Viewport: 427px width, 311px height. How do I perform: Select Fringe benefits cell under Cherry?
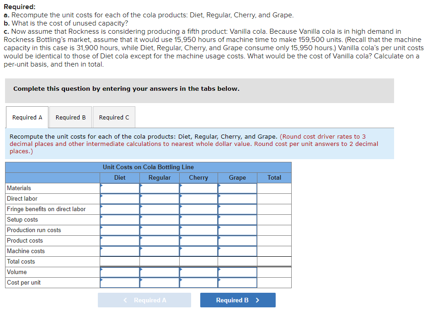click(x=198, y=209)
